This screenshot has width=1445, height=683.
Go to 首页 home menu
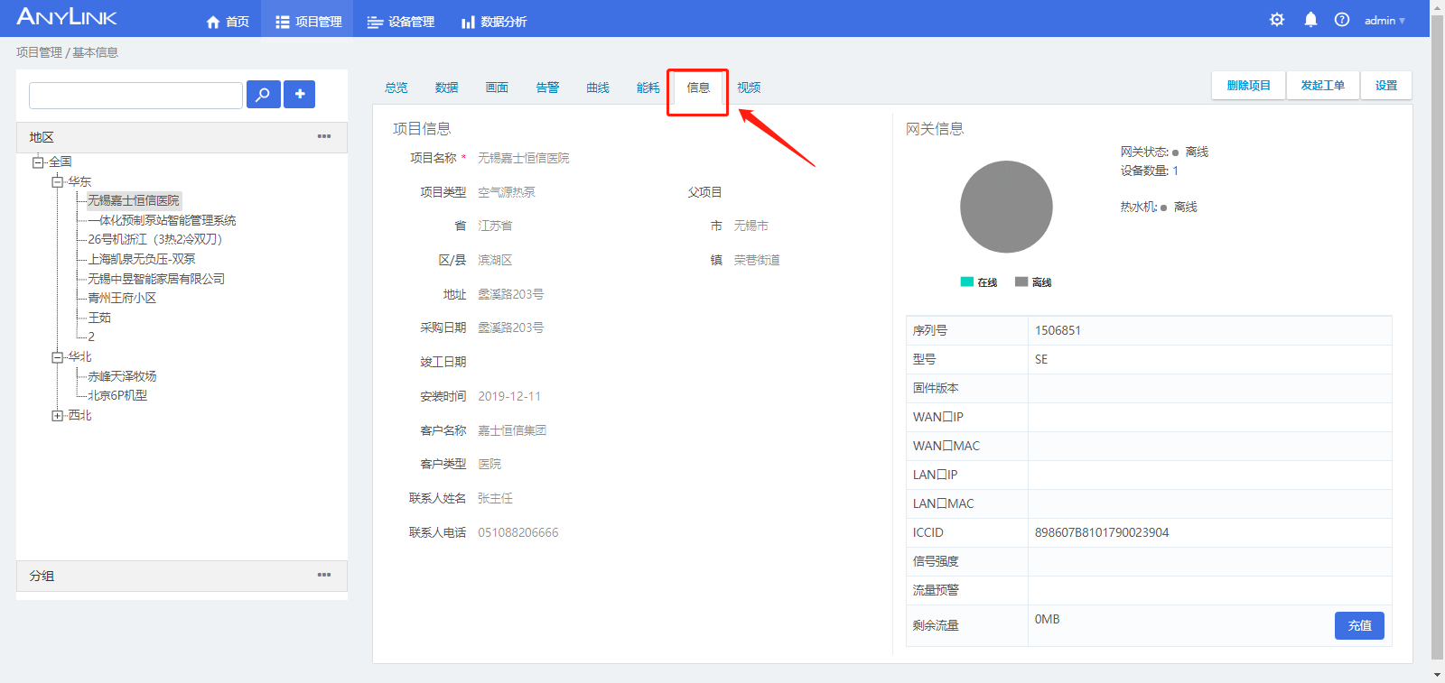(228, 22)
